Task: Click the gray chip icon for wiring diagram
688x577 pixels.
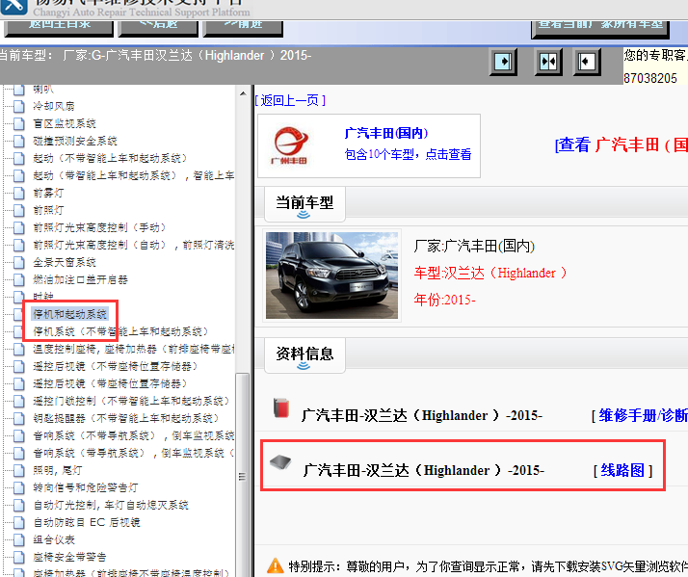Action: (280, 462)
